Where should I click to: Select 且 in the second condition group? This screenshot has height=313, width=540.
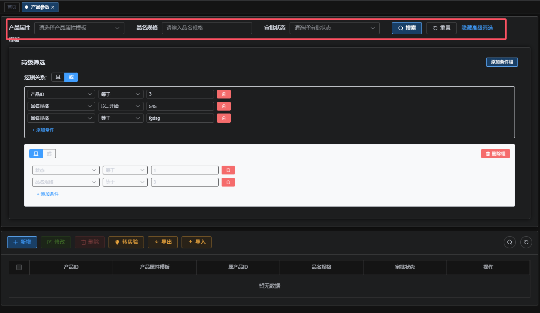pos(36,154)
